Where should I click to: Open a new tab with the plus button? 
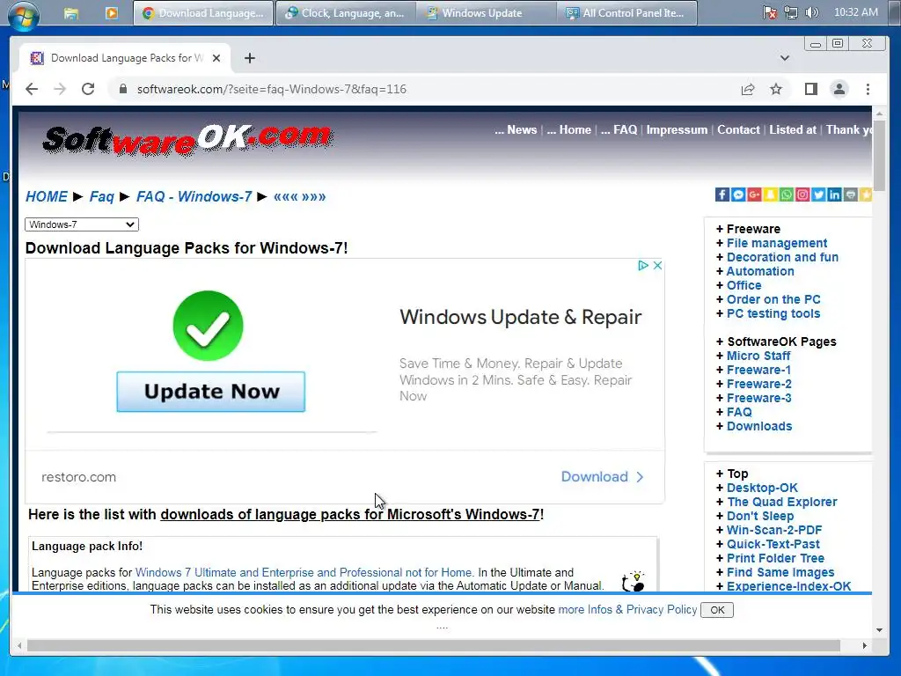(249, 58)
